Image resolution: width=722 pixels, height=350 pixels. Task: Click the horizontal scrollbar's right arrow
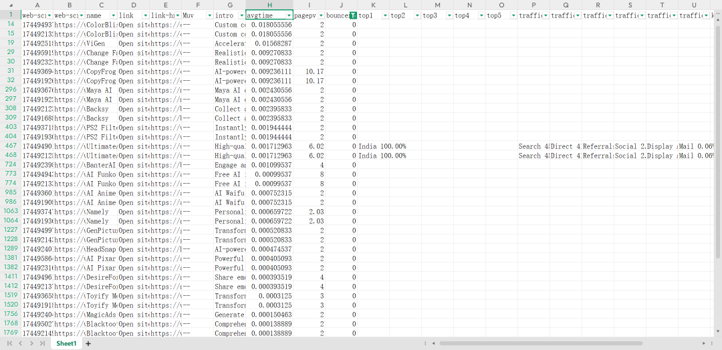pos(704,343)
